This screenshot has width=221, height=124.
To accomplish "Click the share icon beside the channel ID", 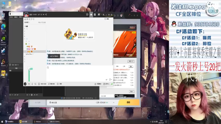I will [46, 15].
